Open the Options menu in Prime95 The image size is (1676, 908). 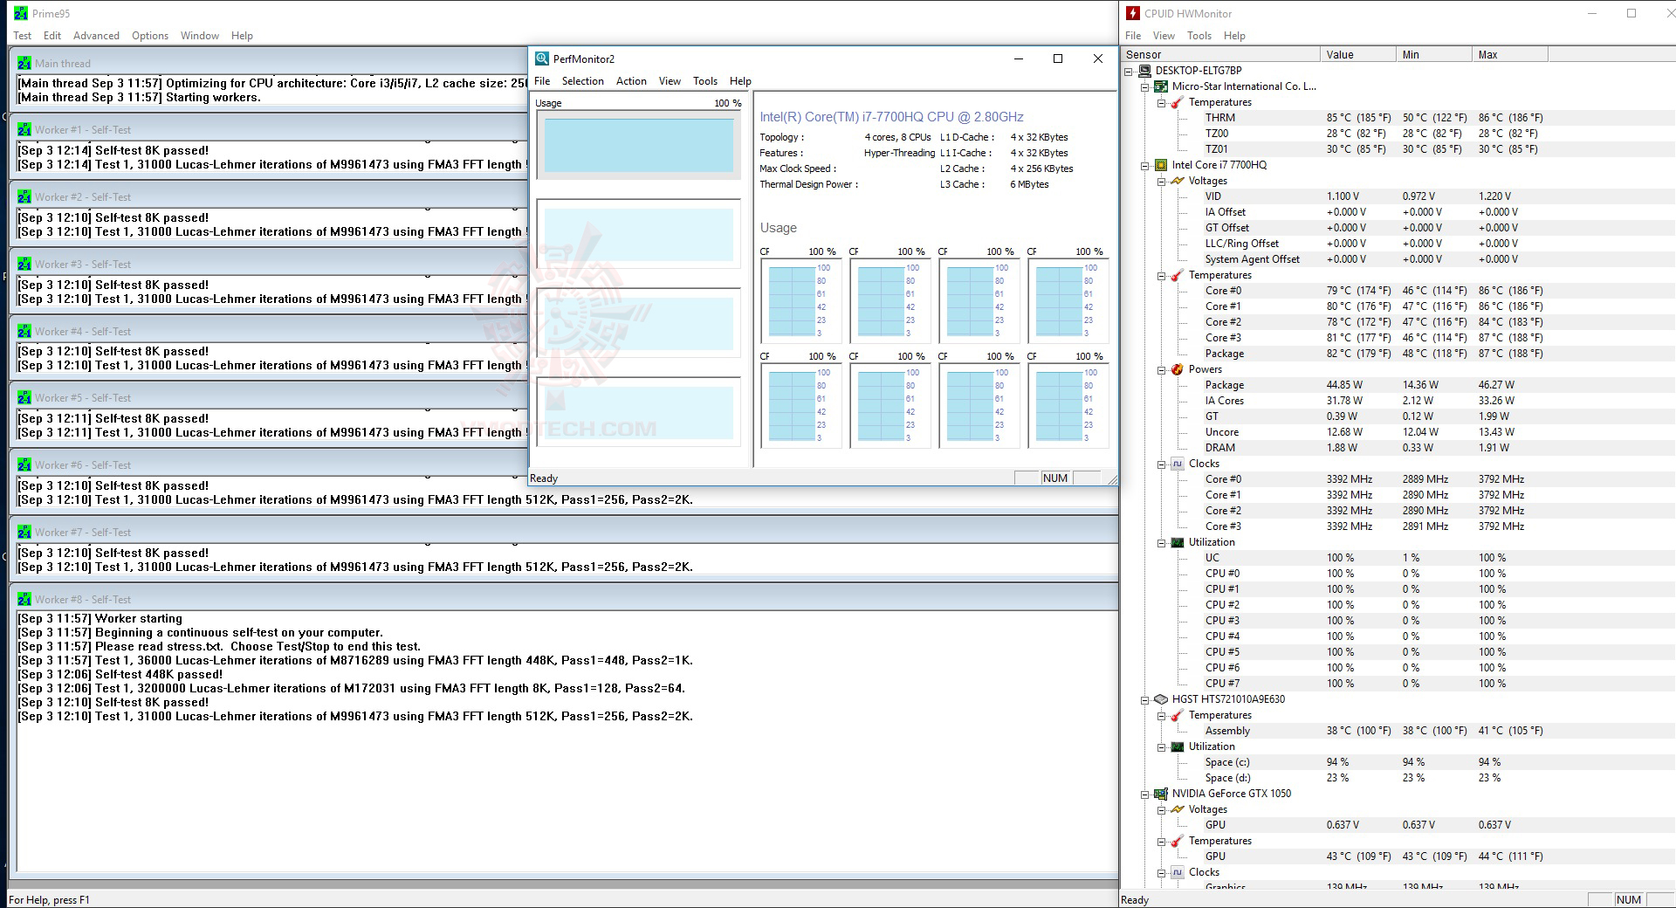click(150, 36)
